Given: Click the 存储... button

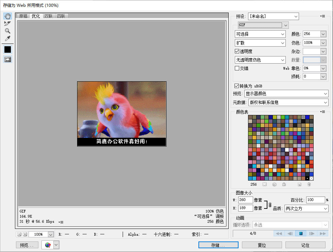Looking at the screenshot, I should 218,245.
